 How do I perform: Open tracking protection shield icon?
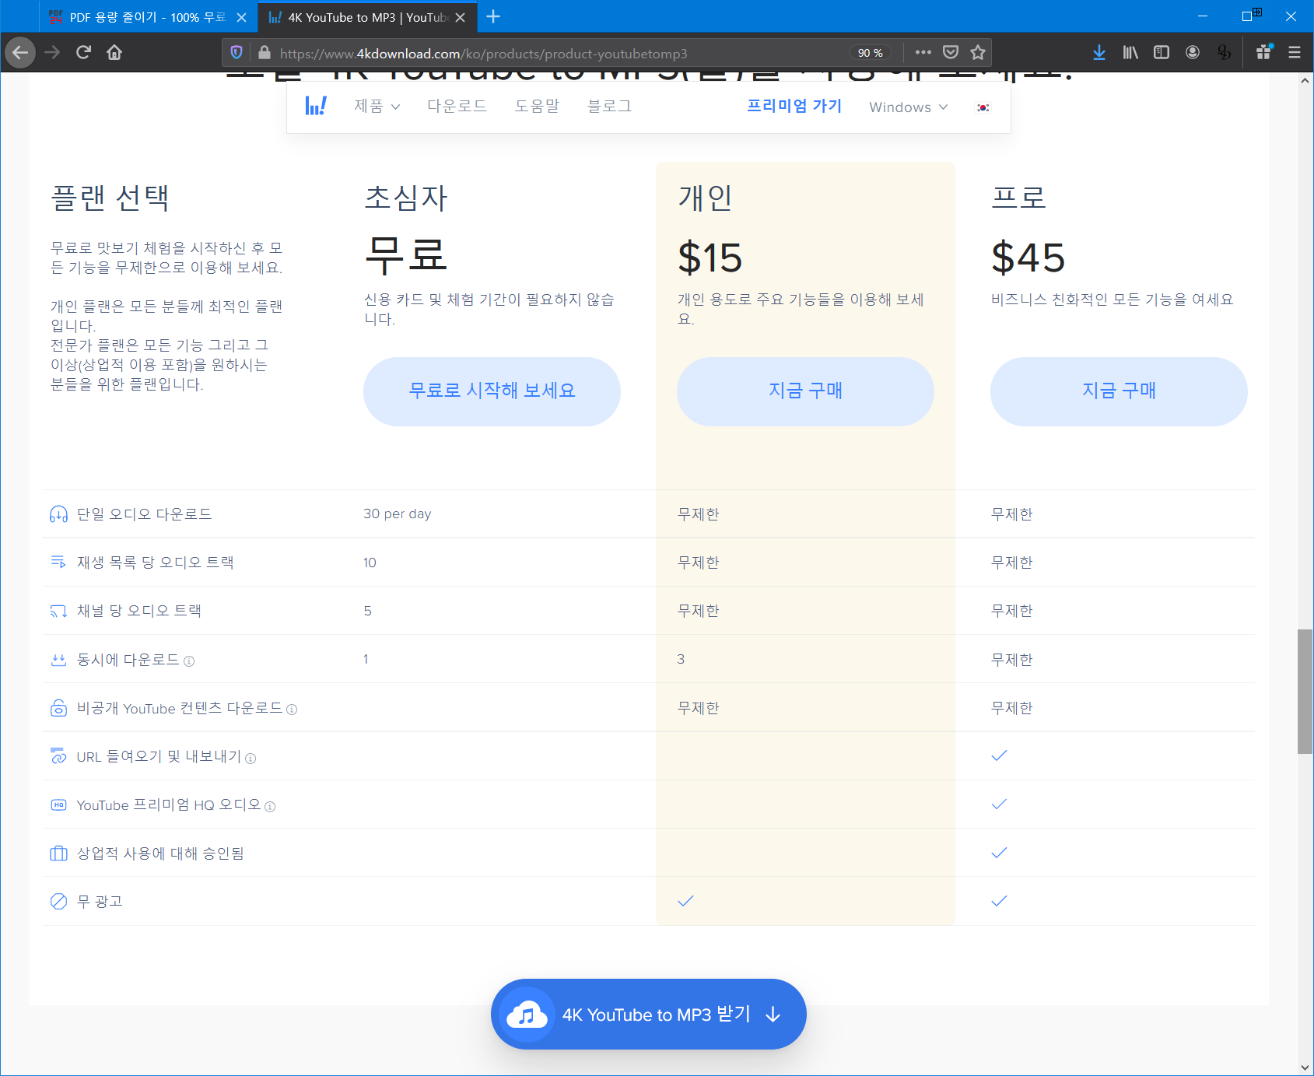point(237,53)
